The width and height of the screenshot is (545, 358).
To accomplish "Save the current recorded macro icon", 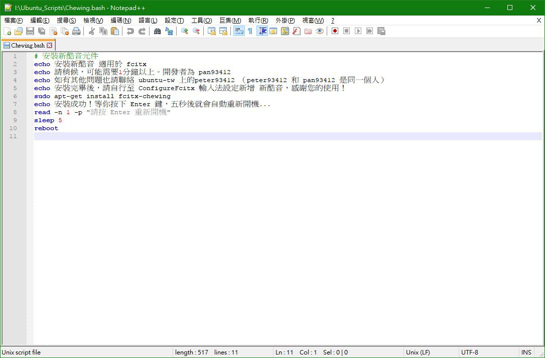I will point(381,31).
